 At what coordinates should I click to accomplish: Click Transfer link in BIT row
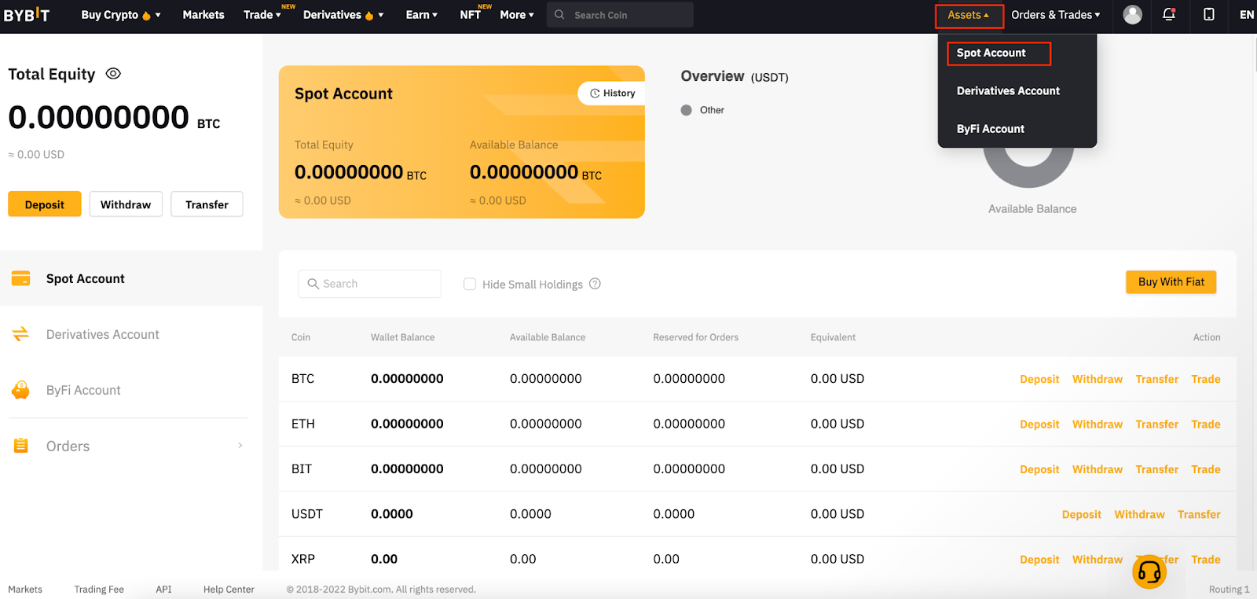tap(1157, 469)
